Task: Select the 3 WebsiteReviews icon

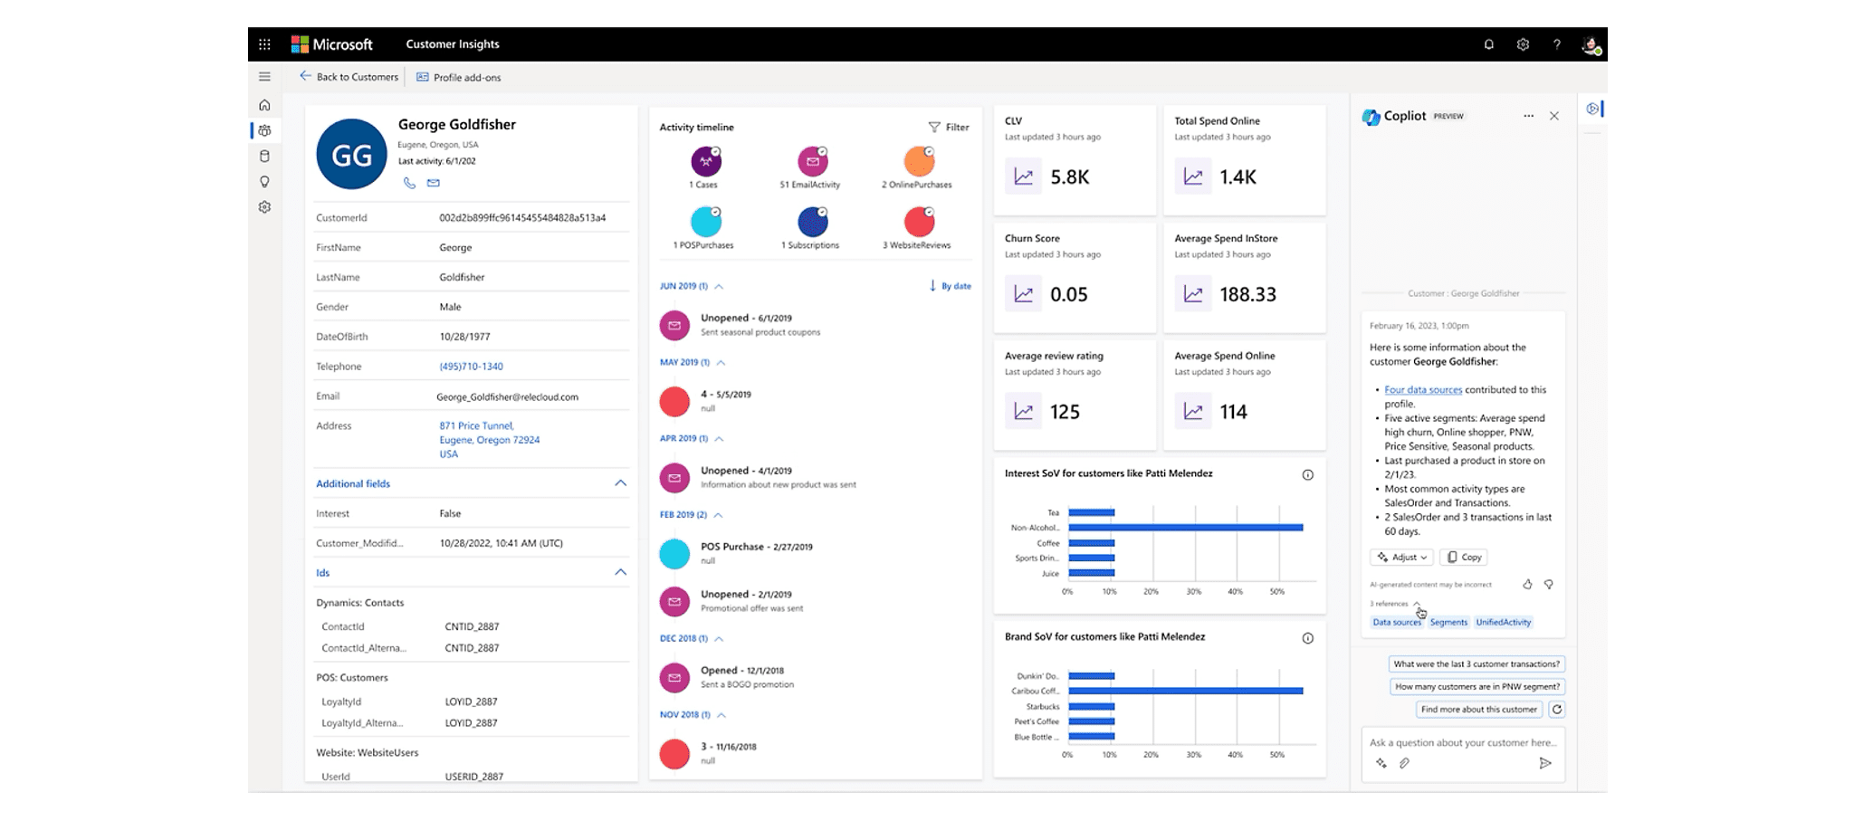Action: click(919, 222)
